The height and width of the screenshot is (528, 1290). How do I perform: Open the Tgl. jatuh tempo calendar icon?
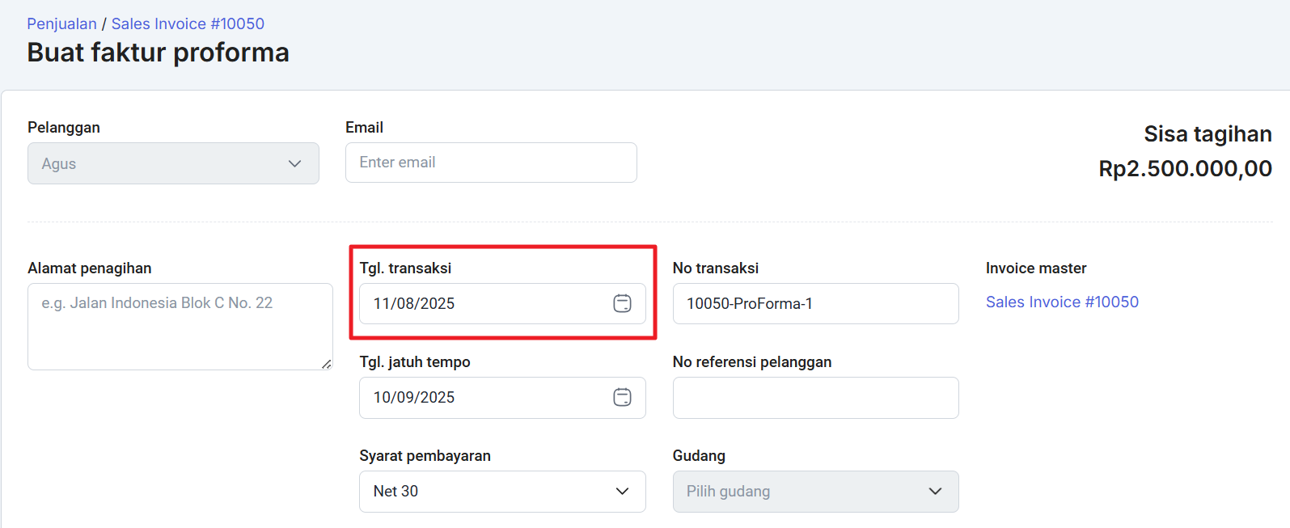622,397
